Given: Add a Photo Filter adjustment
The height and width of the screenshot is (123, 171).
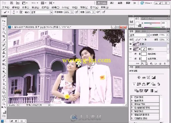Looking at the screenshot, I should (154, 84).
